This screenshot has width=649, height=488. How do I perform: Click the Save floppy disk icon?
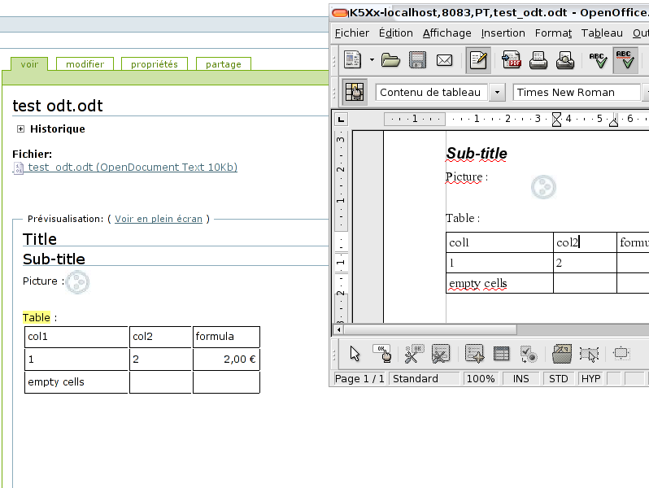(417, 60)
